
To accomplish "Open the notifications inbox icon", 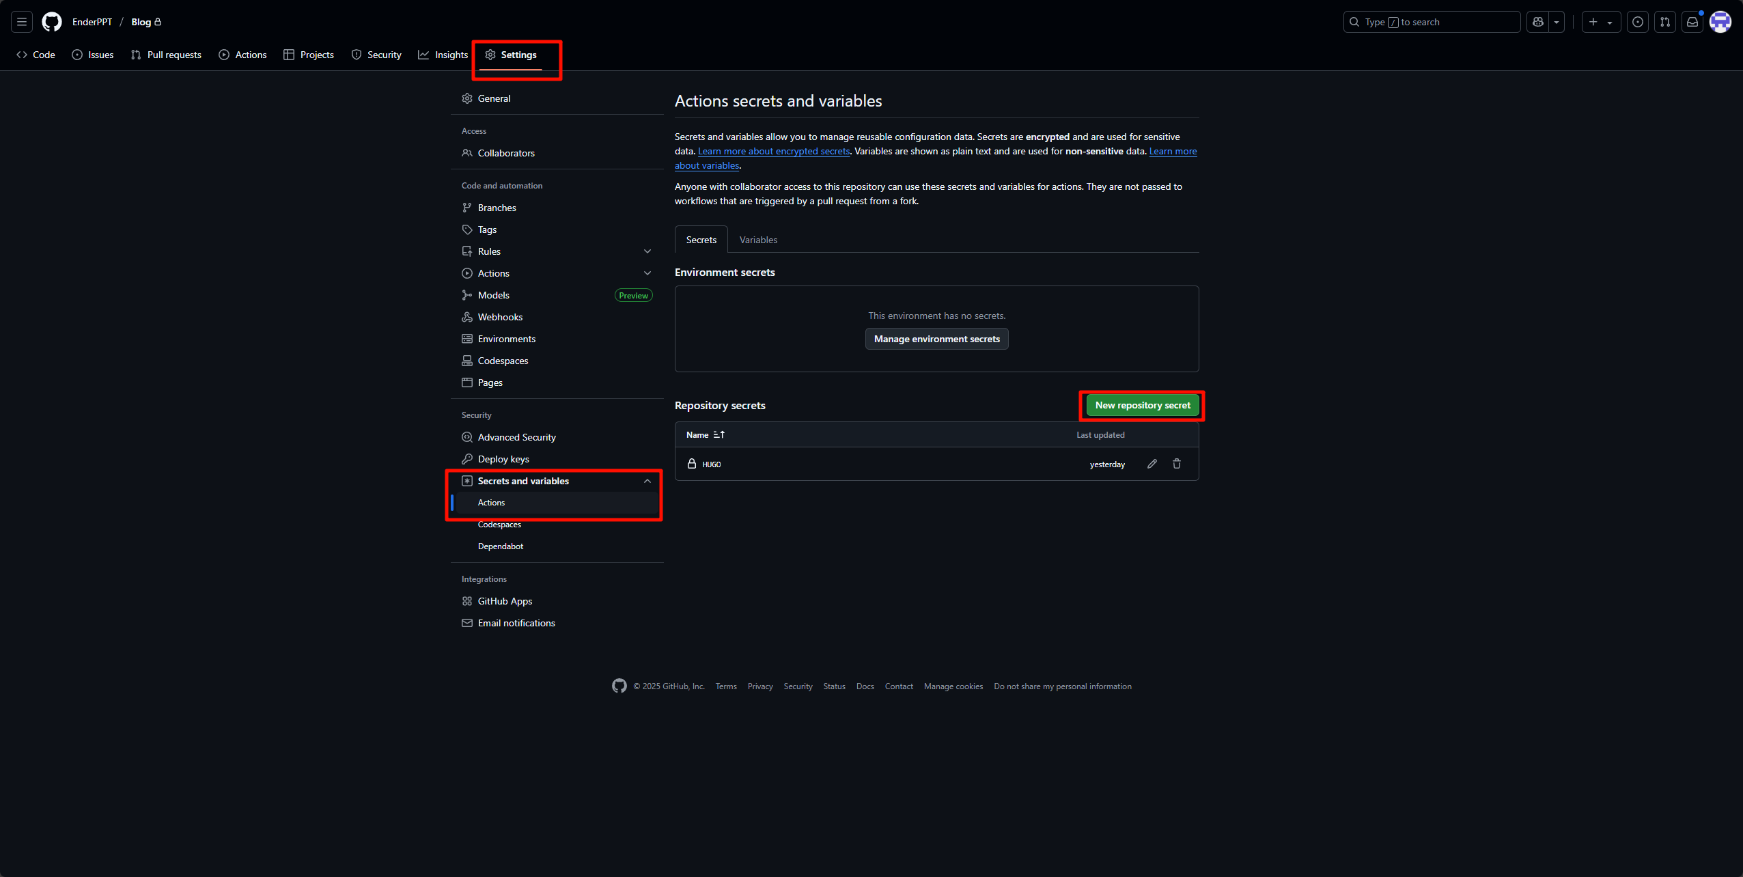I will (x=1692, y=22).
